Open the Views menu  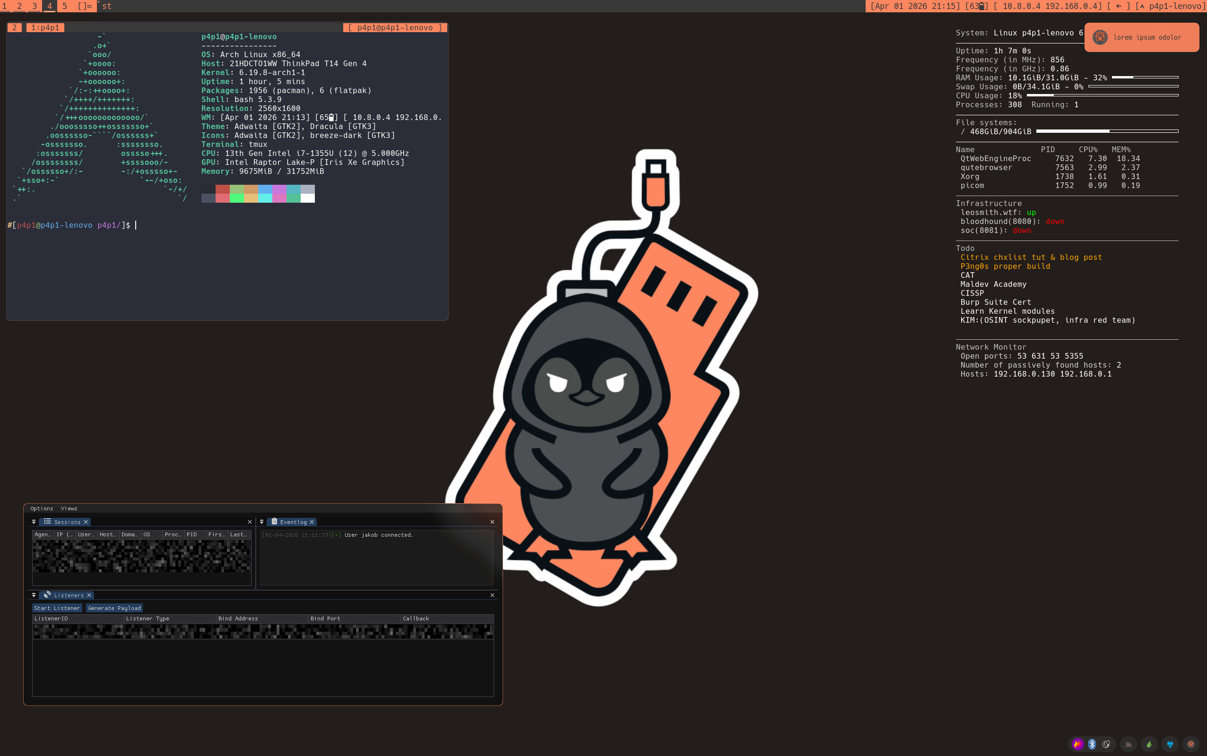click(x=69, y=508)
